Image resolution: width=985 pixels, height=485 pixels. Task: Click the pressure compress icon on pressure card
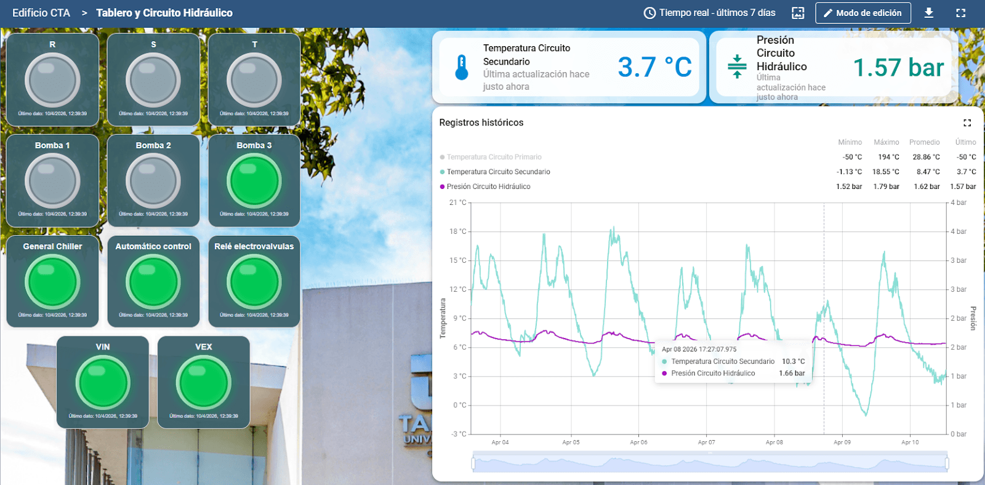coord(737,66)
